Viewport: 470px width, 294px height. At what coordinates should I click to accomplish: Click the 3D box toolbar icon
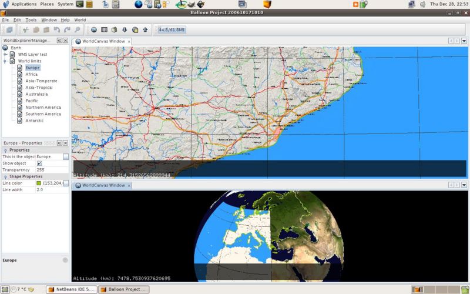(x=115, y=29)
